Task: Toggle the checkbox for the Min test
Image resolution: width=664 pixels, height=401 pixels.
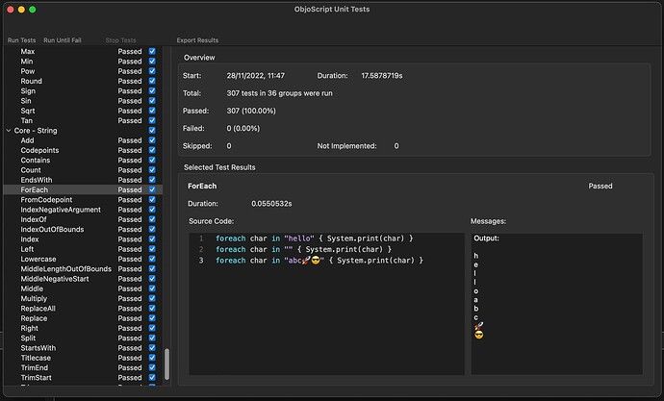Action: point(152,62)
